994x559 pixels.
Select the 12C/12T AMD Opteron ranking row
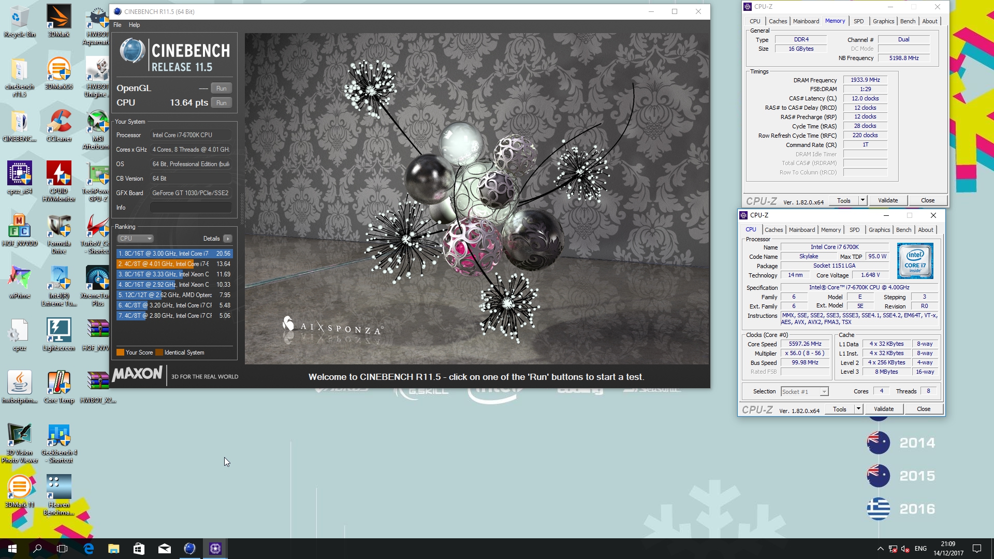(174, 295)
